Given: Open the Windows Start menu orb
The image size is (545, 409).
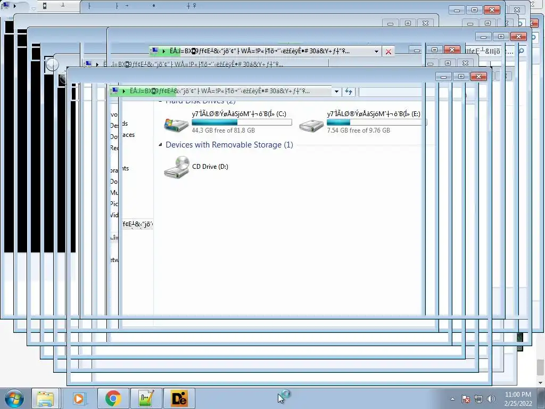Looking at the screenshot, I should pos(14,398).
